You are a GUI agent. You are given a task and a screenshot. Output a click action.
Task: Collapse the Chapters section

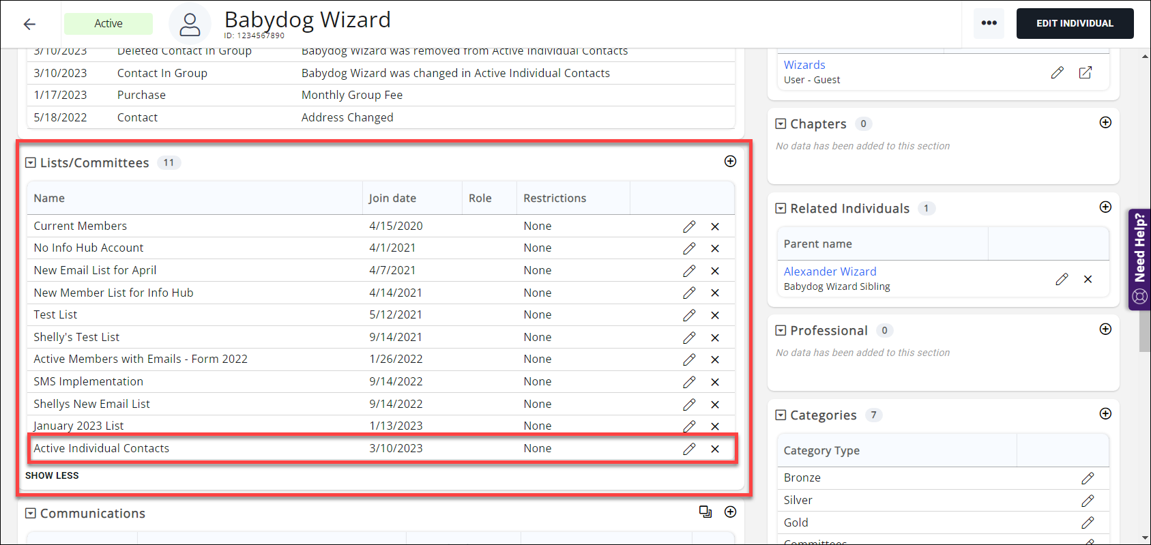coord(781,124)
